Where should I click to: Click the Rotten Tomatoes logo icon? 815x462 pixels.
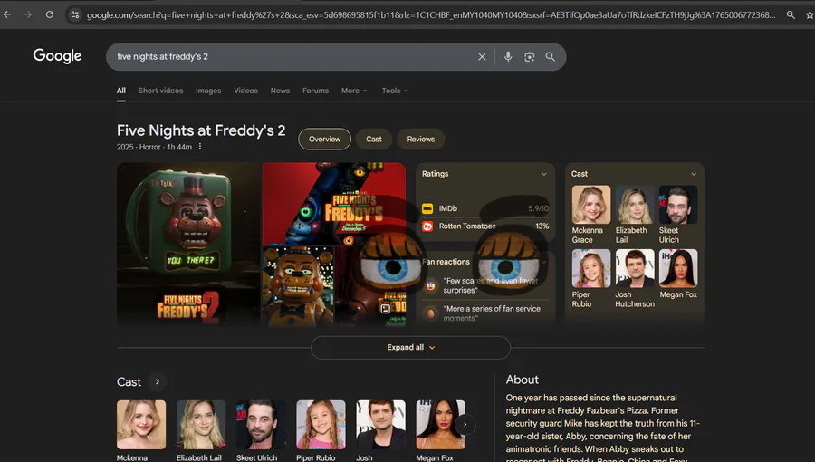(427, 226)
